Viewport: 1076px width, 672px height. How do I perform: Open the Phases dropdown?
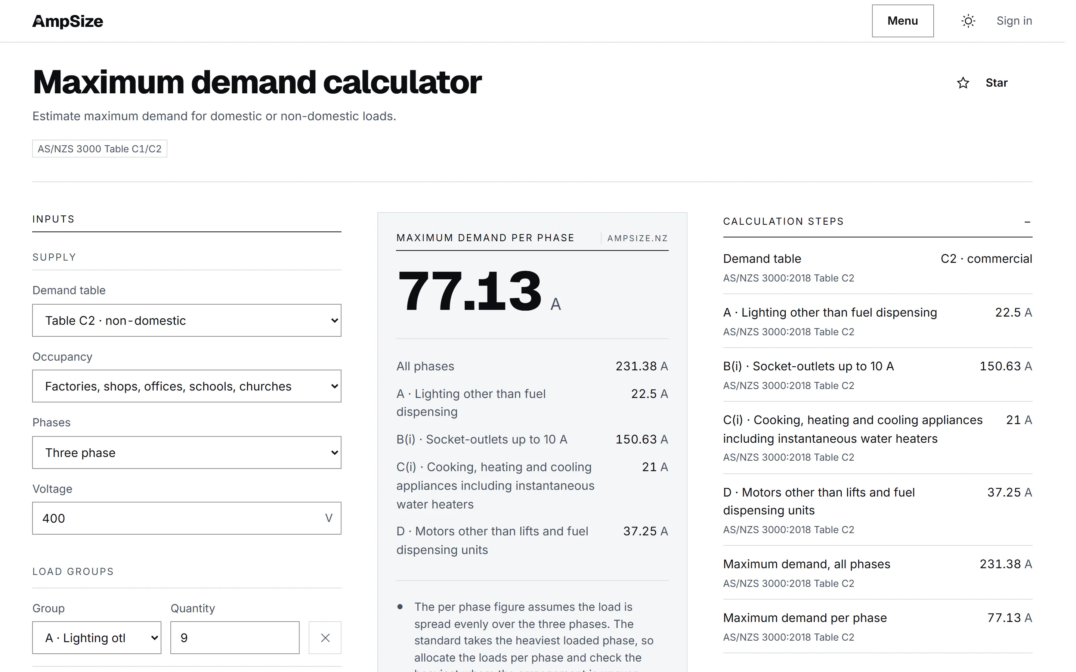click(187, 452)
